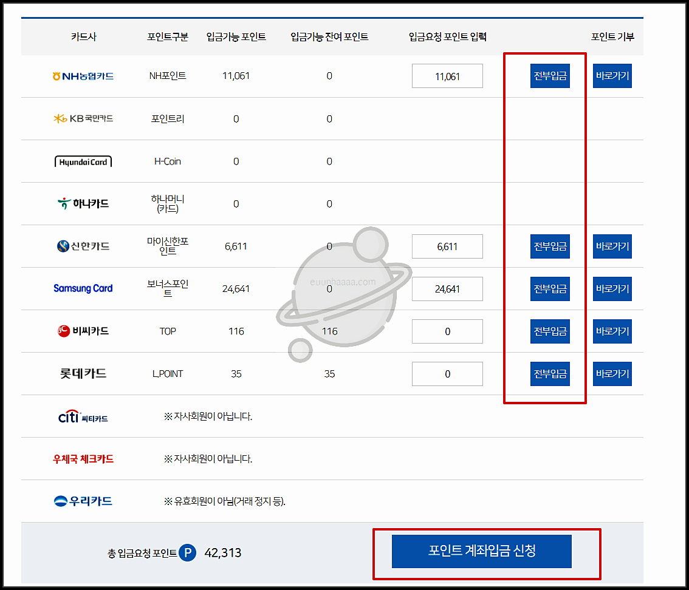This screenshot has width=689, height=590.
Task: Open 바로가기 for Samsung Card
Action: pyautogui.click(x=612, y=288)
